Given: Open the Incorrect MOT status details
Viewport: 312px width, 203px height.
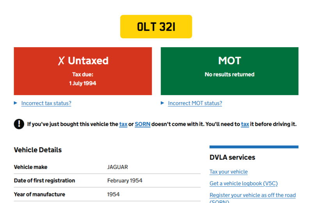Looking at the screenshot, I should click(195, 103).
